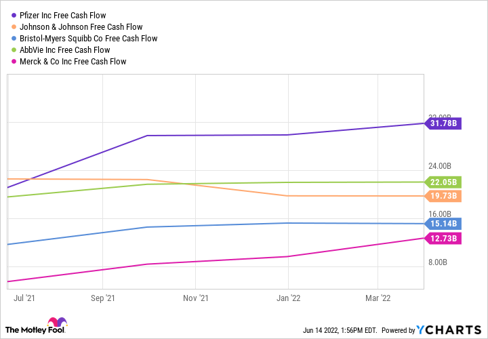488x339 pixels.
Task: Click the pink Merck legend dot
Action: pos(14,62)
